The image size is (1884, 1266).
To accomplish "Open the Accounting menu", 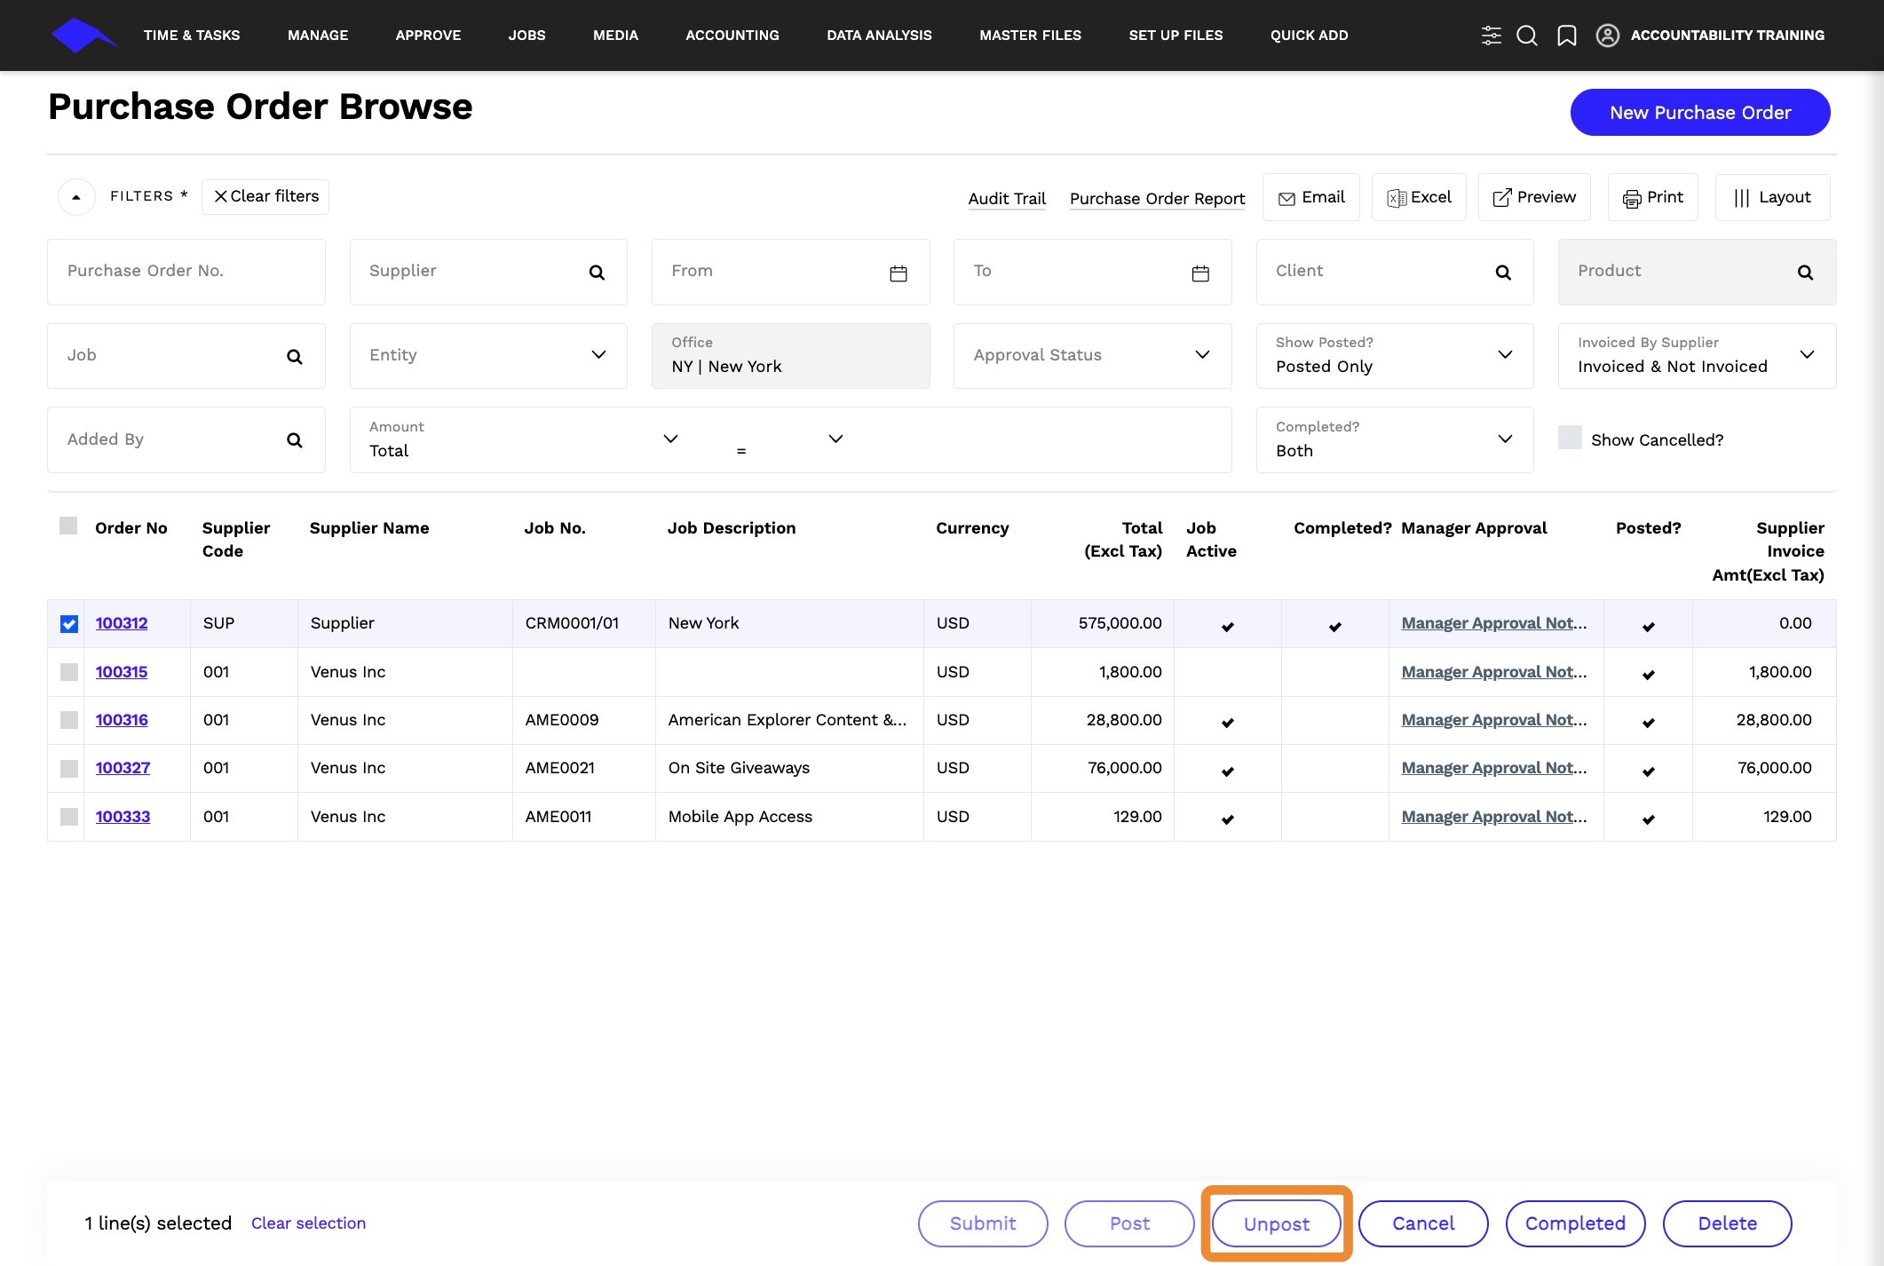I will [x=732, y=36].
